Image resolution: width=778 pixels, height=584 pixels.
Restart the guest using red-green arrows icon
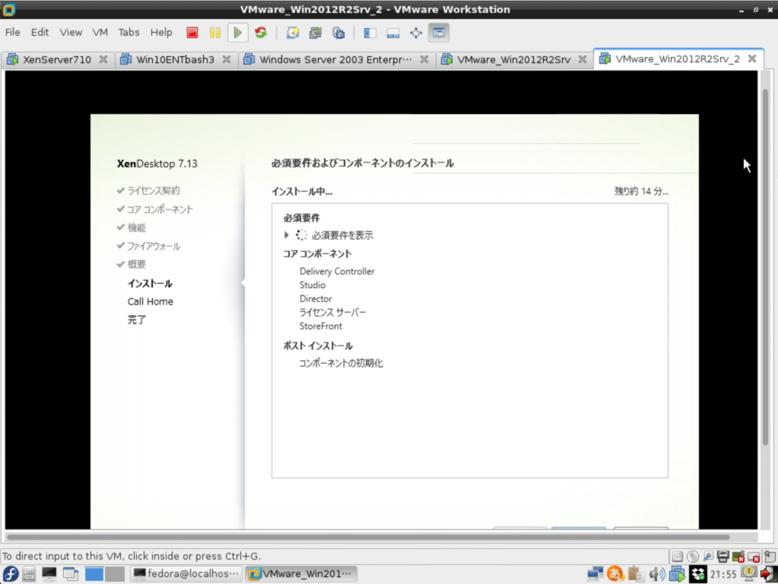click(261, 33)
